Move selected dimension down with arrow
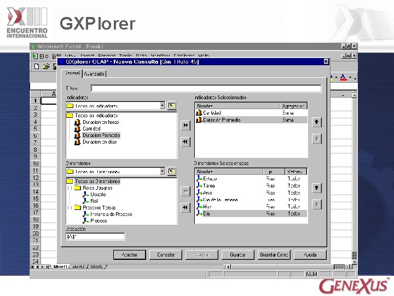This screenshot has height=296, width=394. 317,204
